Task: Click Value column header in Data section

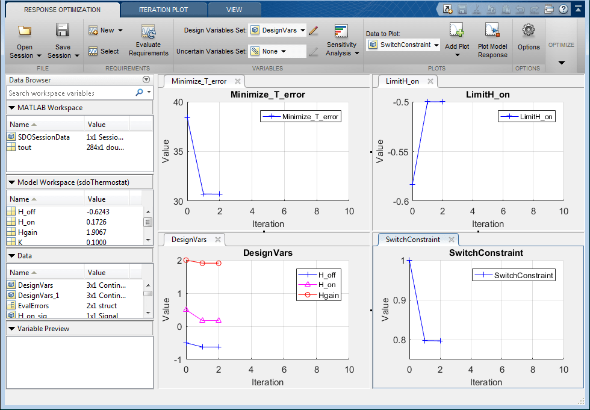Action: pyautogui.click(x=107, y=273)
